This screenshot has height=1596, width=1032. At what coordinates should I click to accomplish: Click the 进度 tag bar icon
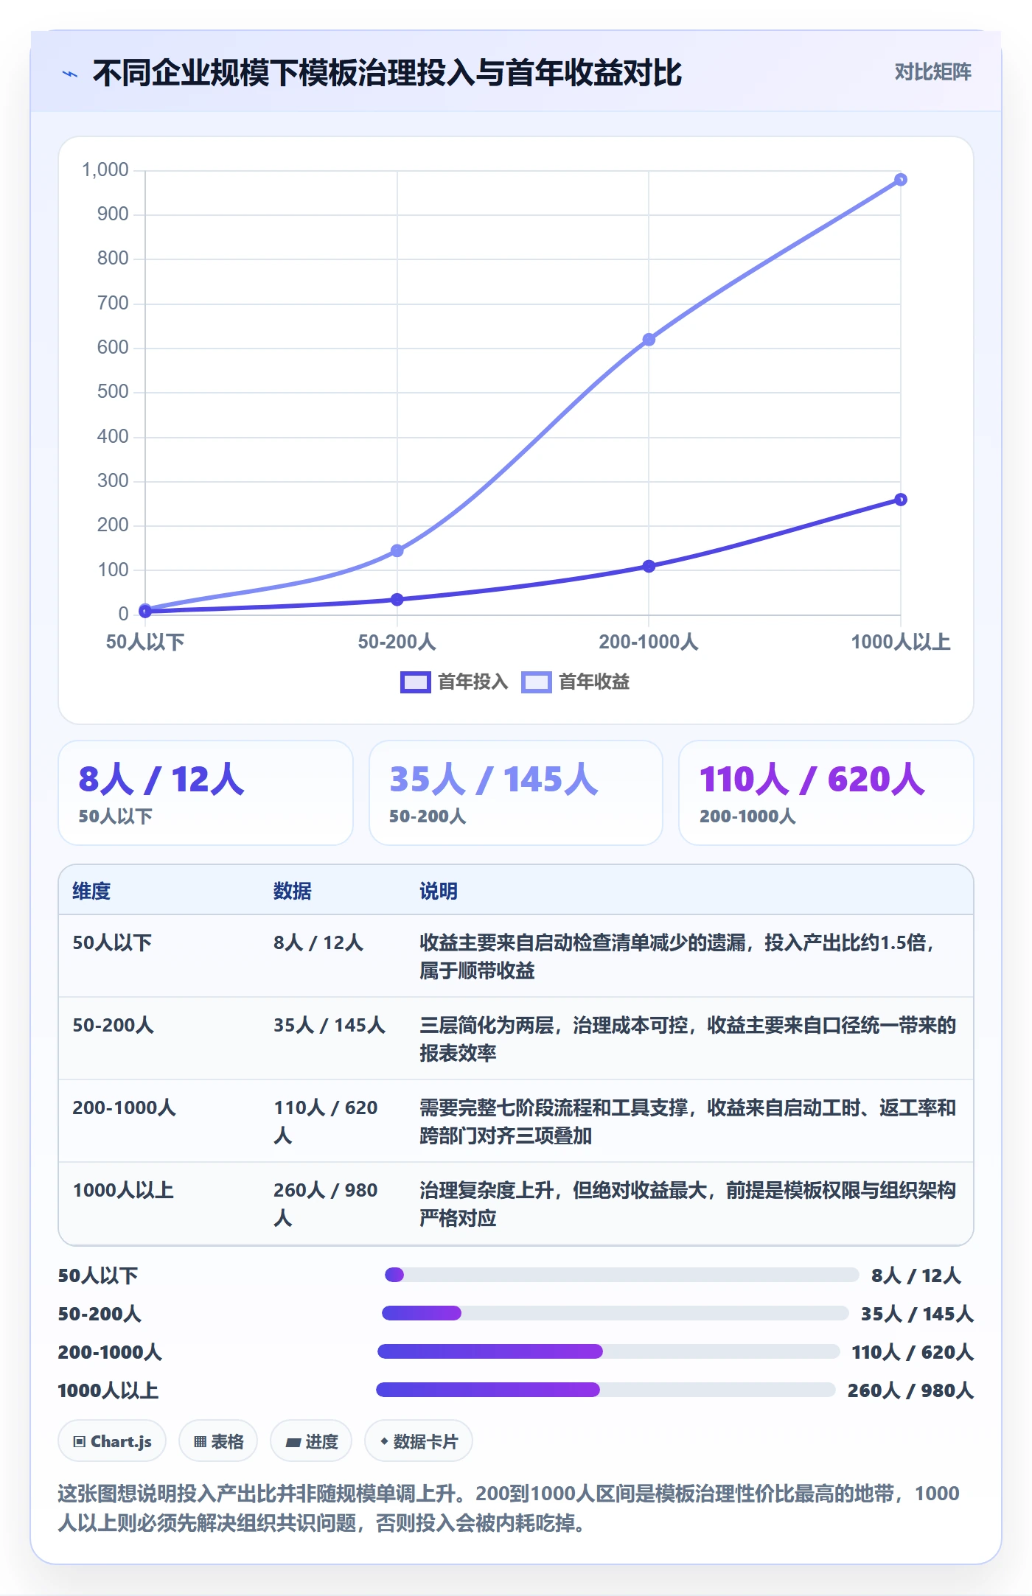tap(293, 1442)
